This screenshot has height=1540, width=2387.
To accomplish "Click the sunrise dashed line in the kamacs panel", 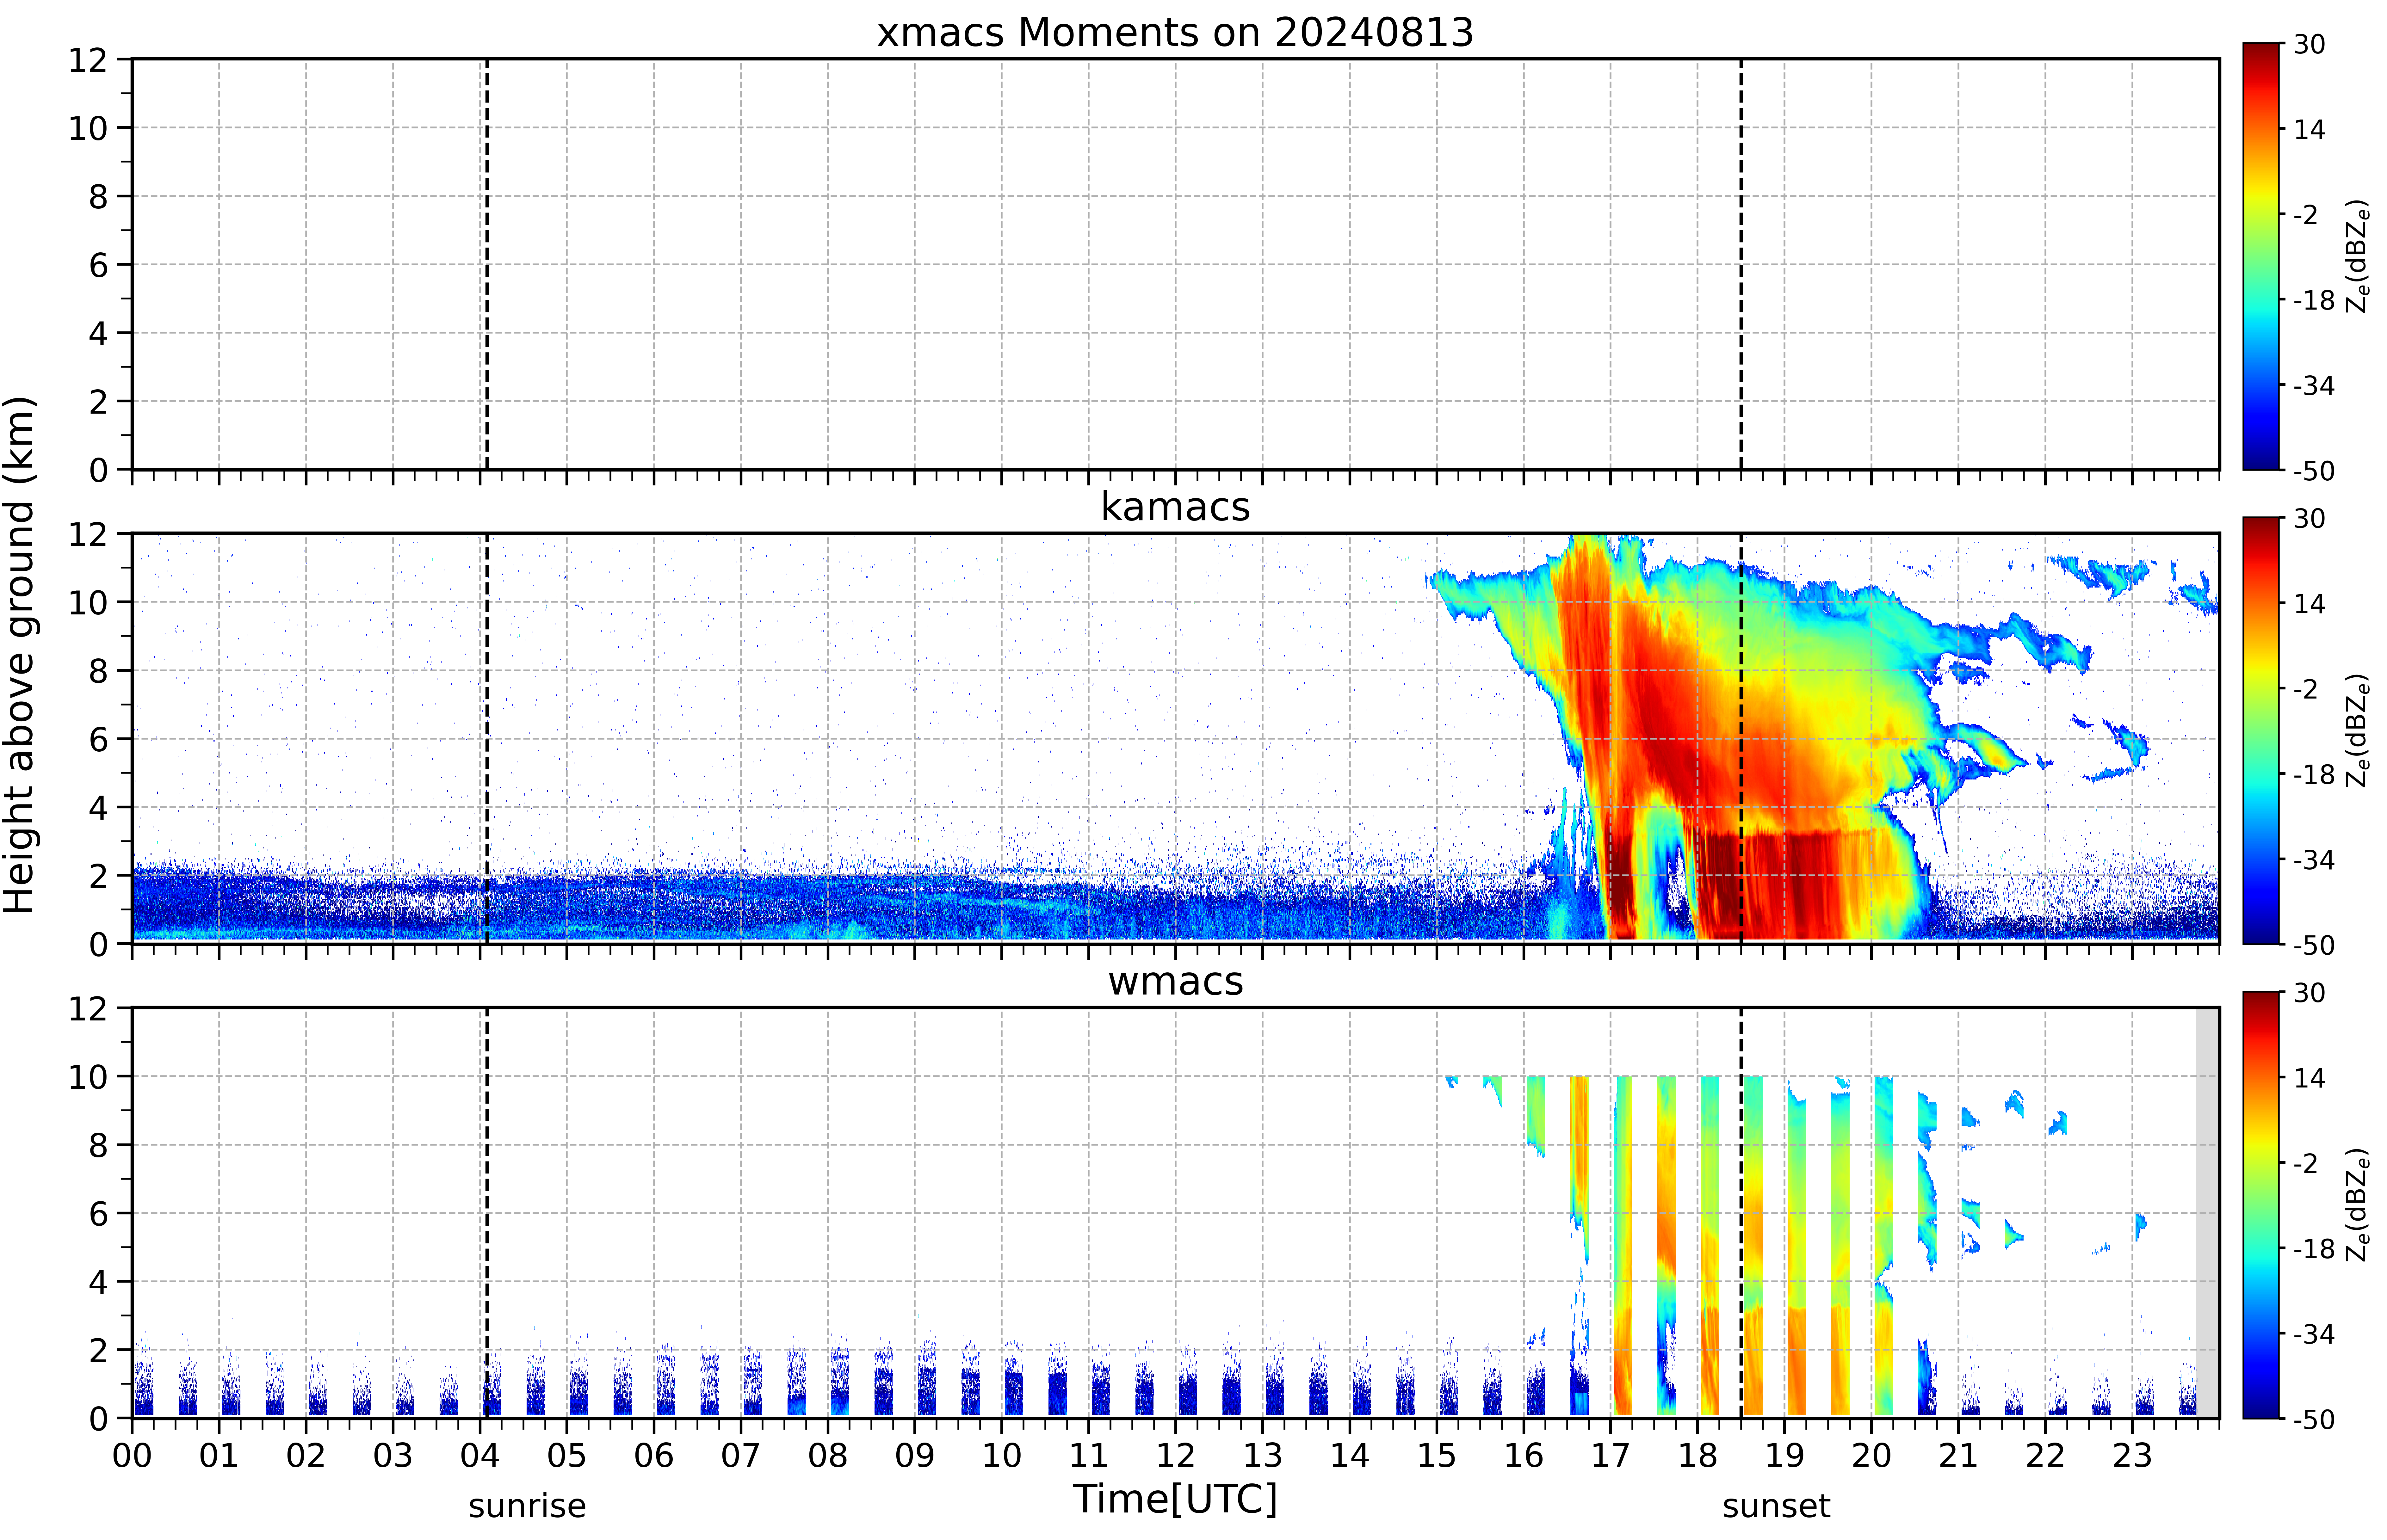I will [x=487, y=738].
